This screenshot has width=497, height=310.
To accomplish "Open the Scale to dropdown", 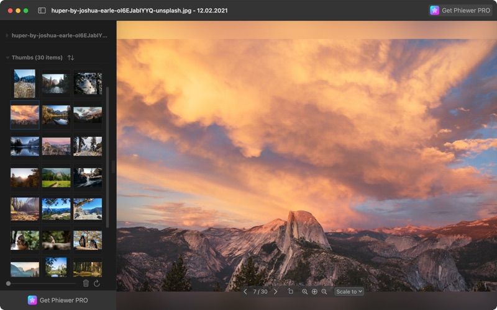I will (349, 291).
